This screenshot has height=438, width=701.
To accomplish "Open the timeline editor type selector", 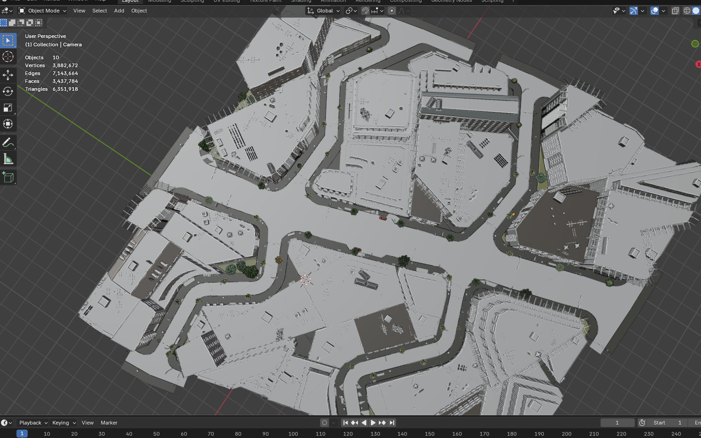I will [x=6, y=423].
